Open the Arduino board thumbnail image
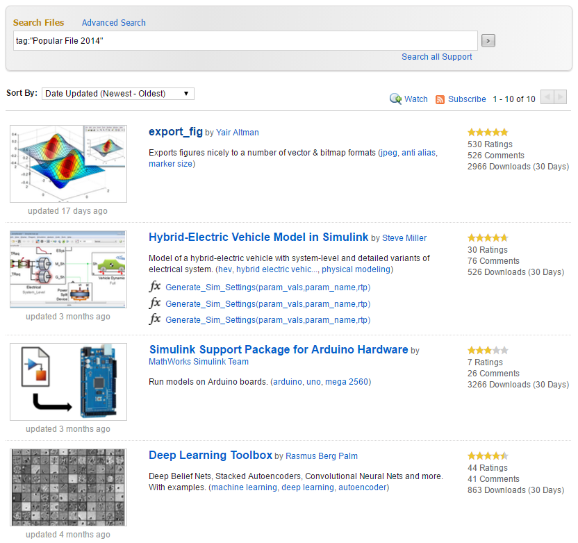 (x=68, y=381)
